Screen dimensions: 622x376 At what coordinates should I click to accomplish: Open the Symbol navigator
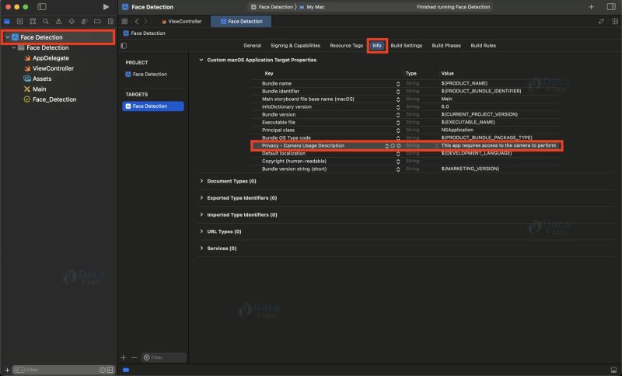pyautogui.click(x=33, y=22)
